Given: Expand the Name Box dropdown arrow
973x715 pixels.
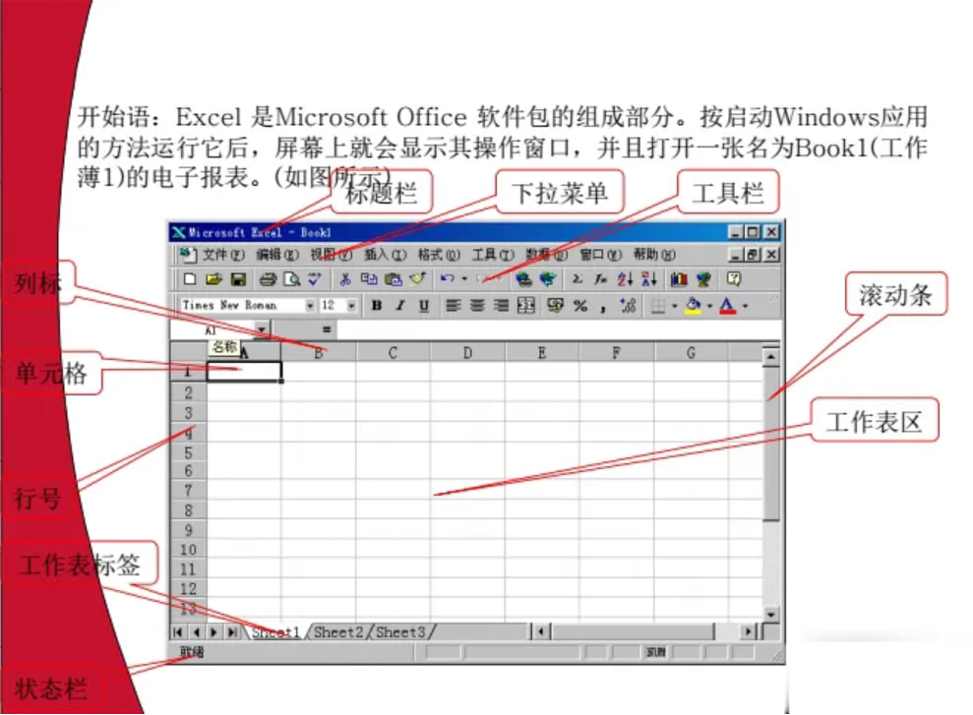Looking at the screenshot, I should click(x=261, y=330).
